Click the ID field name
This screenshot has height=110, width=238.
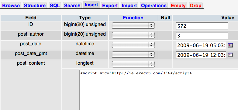pyautogui.click(x=31, y=24)
